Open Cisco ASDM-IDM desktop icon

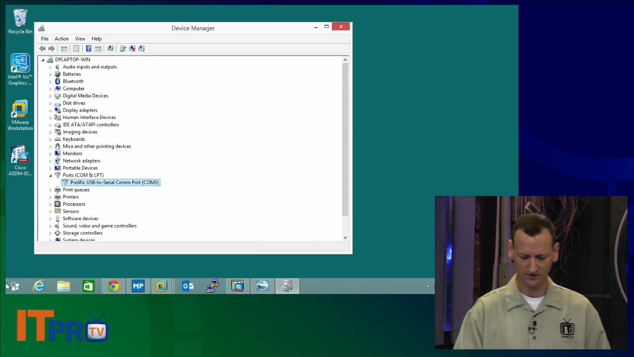pyautogui.click(x=20, y=160)
